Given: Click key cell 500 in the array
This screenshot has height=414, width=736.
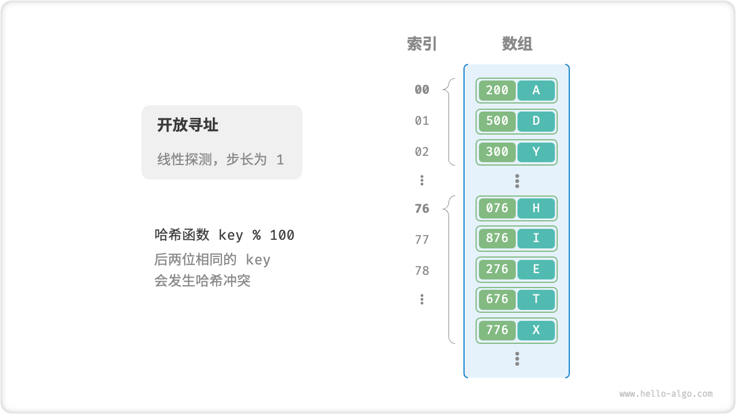Looking at the screenshot, I should 497,121.
